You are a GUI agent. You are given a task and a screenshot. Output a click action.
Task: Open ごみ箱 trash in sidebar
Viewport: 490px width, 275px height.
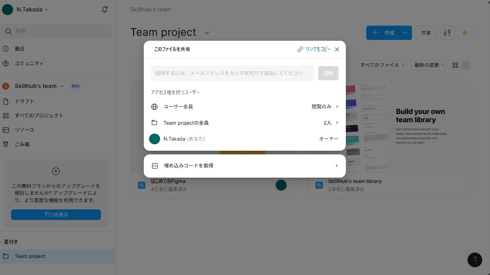(x=22, y=144)
